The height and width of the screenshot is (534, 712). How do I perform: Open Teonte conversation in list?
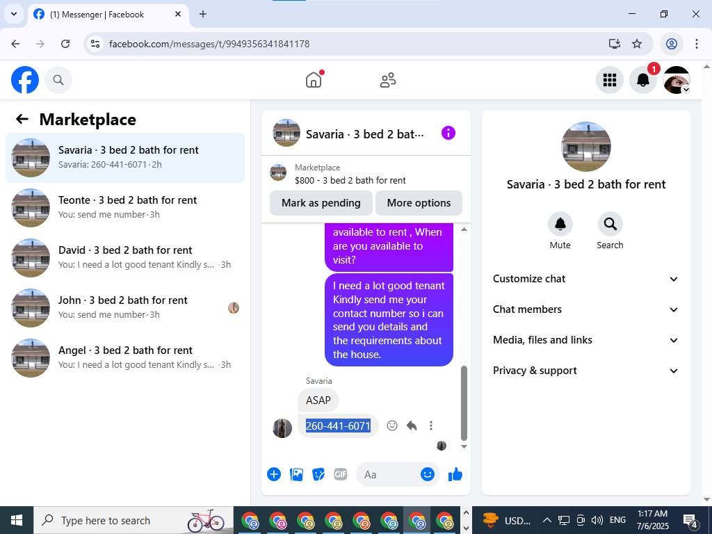coord(125,207)
